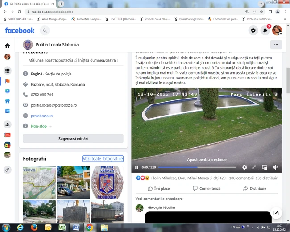Launch Internet Explorer from taskbar
This screenshot has height=232, width=290.
tap(20, 228)
